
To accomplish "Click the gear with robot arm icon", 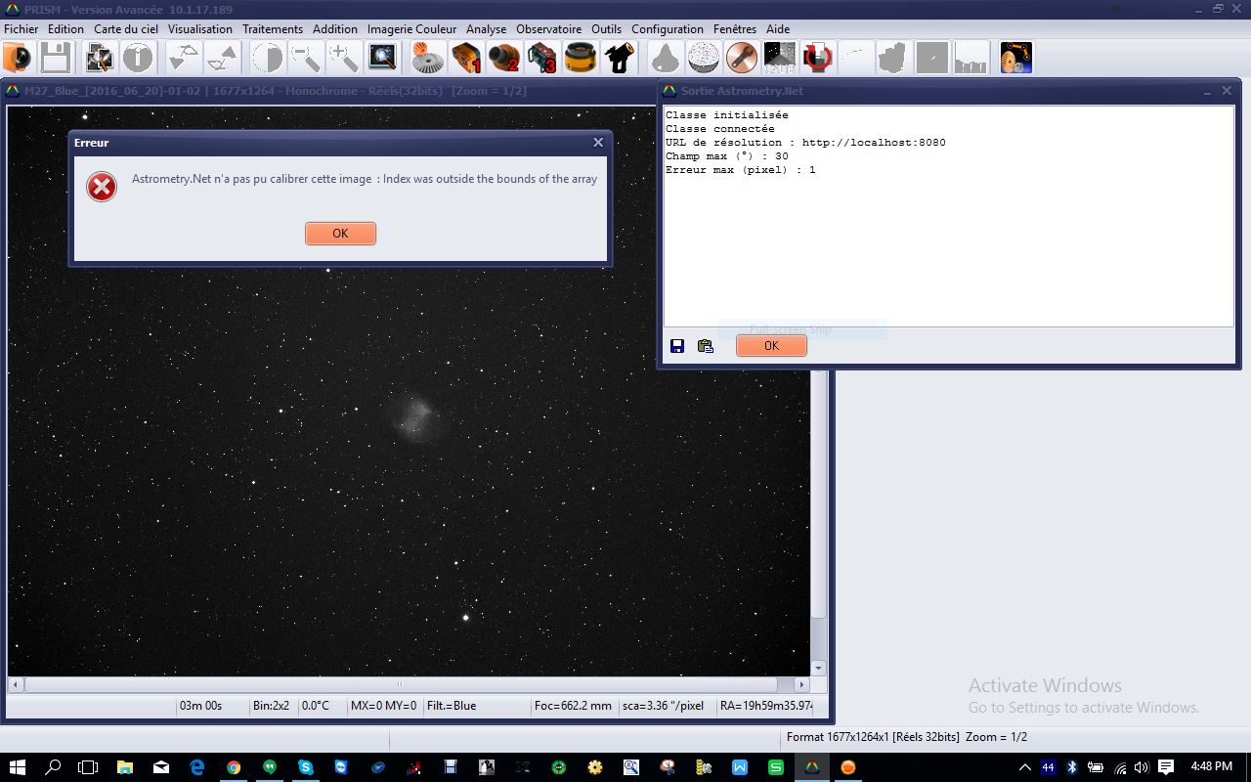I will tap(1015, 59).
